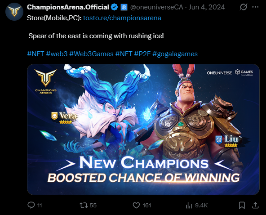Open the Grok explain icon
The width and height of the screenshot is (266, 215).
(x=244, y=7)
